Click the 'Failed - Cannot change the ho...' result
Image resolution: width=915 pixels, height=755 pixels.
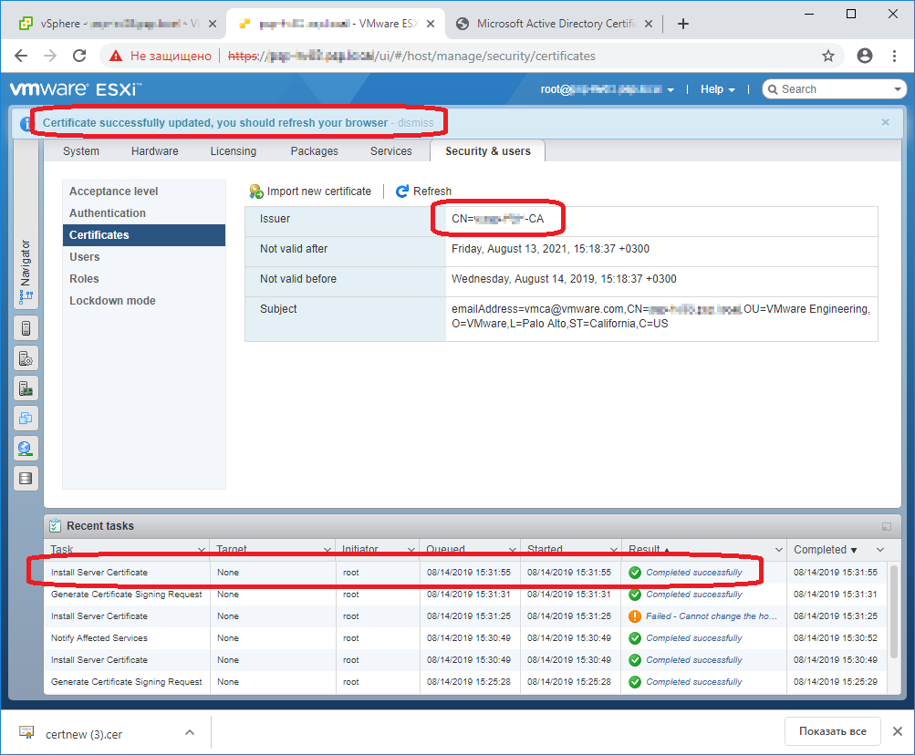point(712,616)
